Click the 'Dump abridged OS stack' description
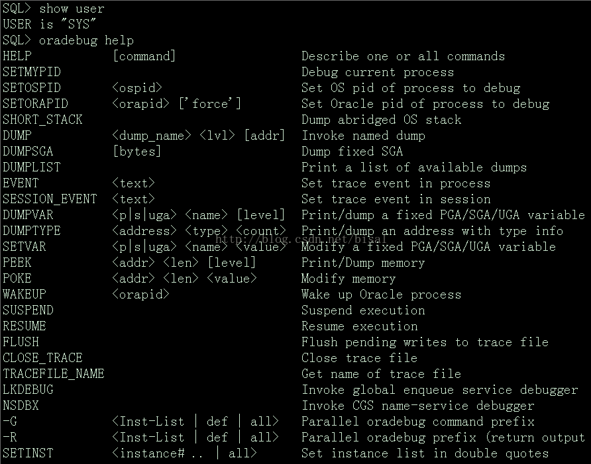The width and height of the screenshot is (591, 464). (381, 120)
